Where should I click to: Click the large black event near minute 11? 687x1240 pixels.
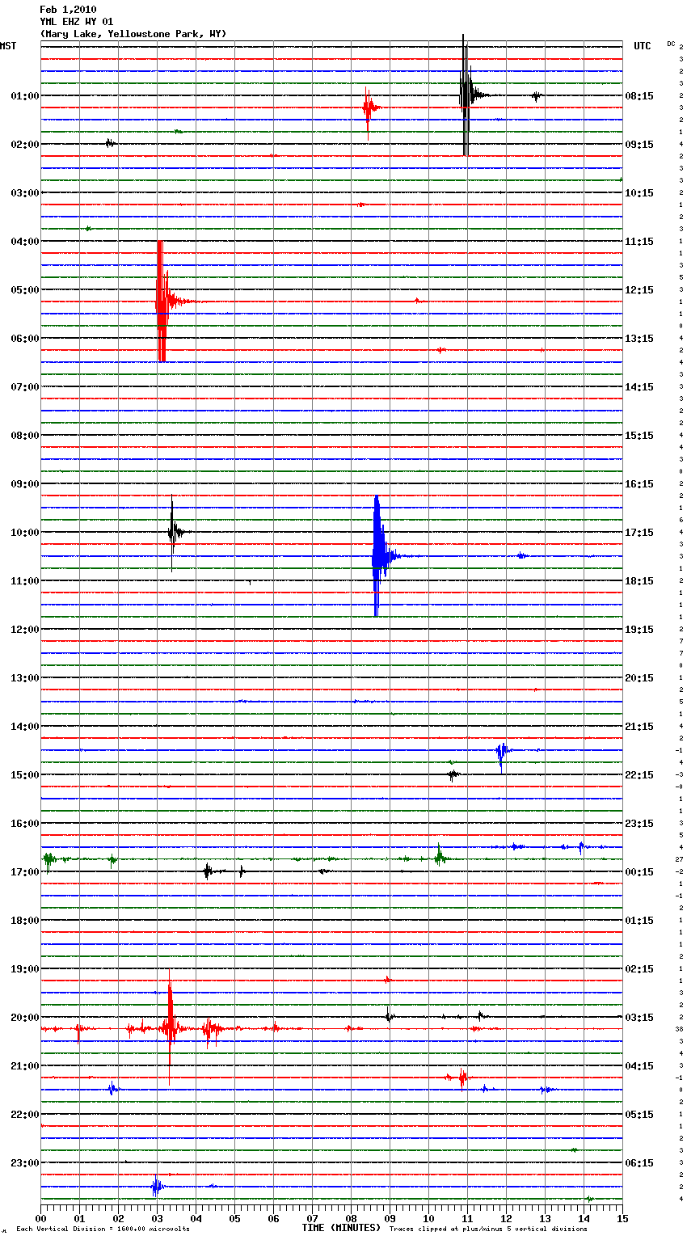point(466,95)
